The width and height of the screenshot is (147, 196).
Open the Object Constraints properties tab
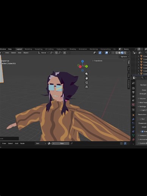point(133,131)
